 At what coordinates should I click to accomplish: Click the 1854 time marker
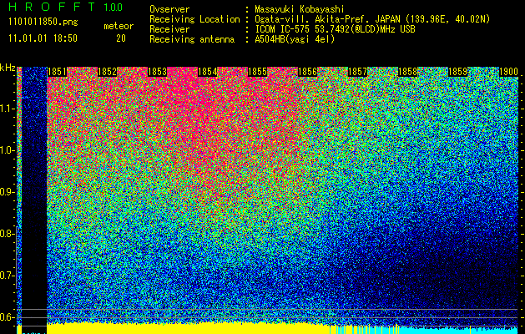tap(207, 72)
